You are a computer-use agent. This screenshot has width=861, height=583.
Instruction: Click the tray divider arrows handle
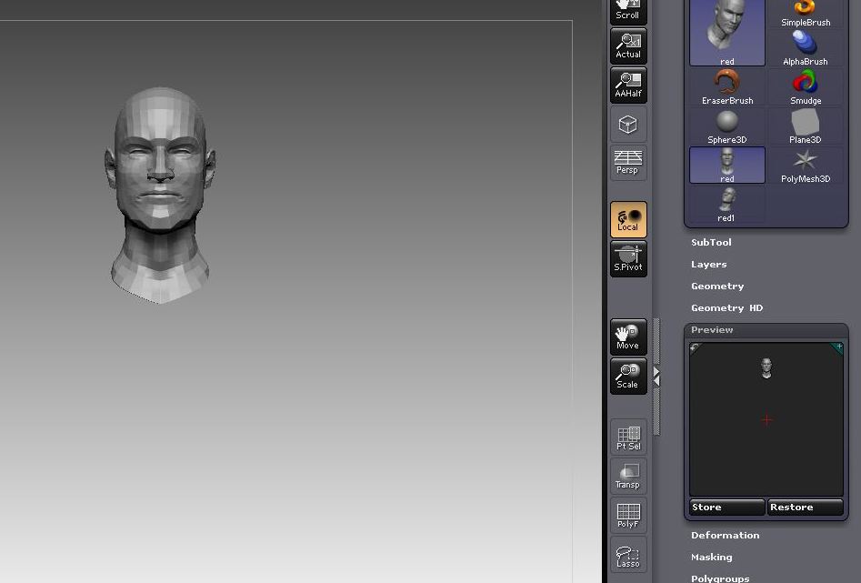(x=656, y=377)
